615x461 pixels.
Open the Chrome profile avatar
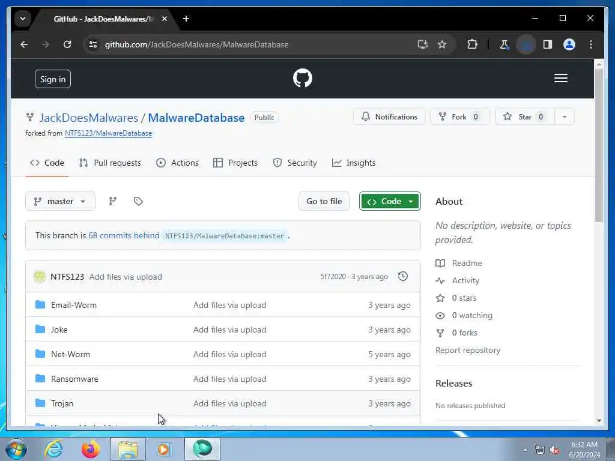569,44
